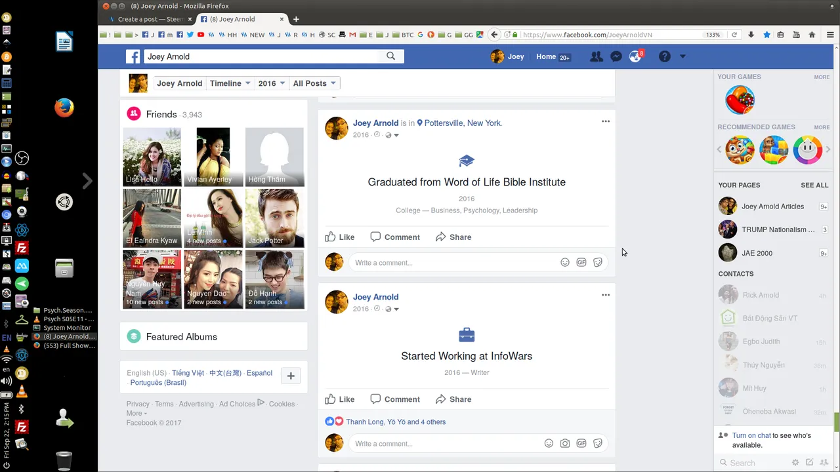Screen dimensions: 840x472
Task: Switch to Create a post Steemit tab
Action: 150,19
